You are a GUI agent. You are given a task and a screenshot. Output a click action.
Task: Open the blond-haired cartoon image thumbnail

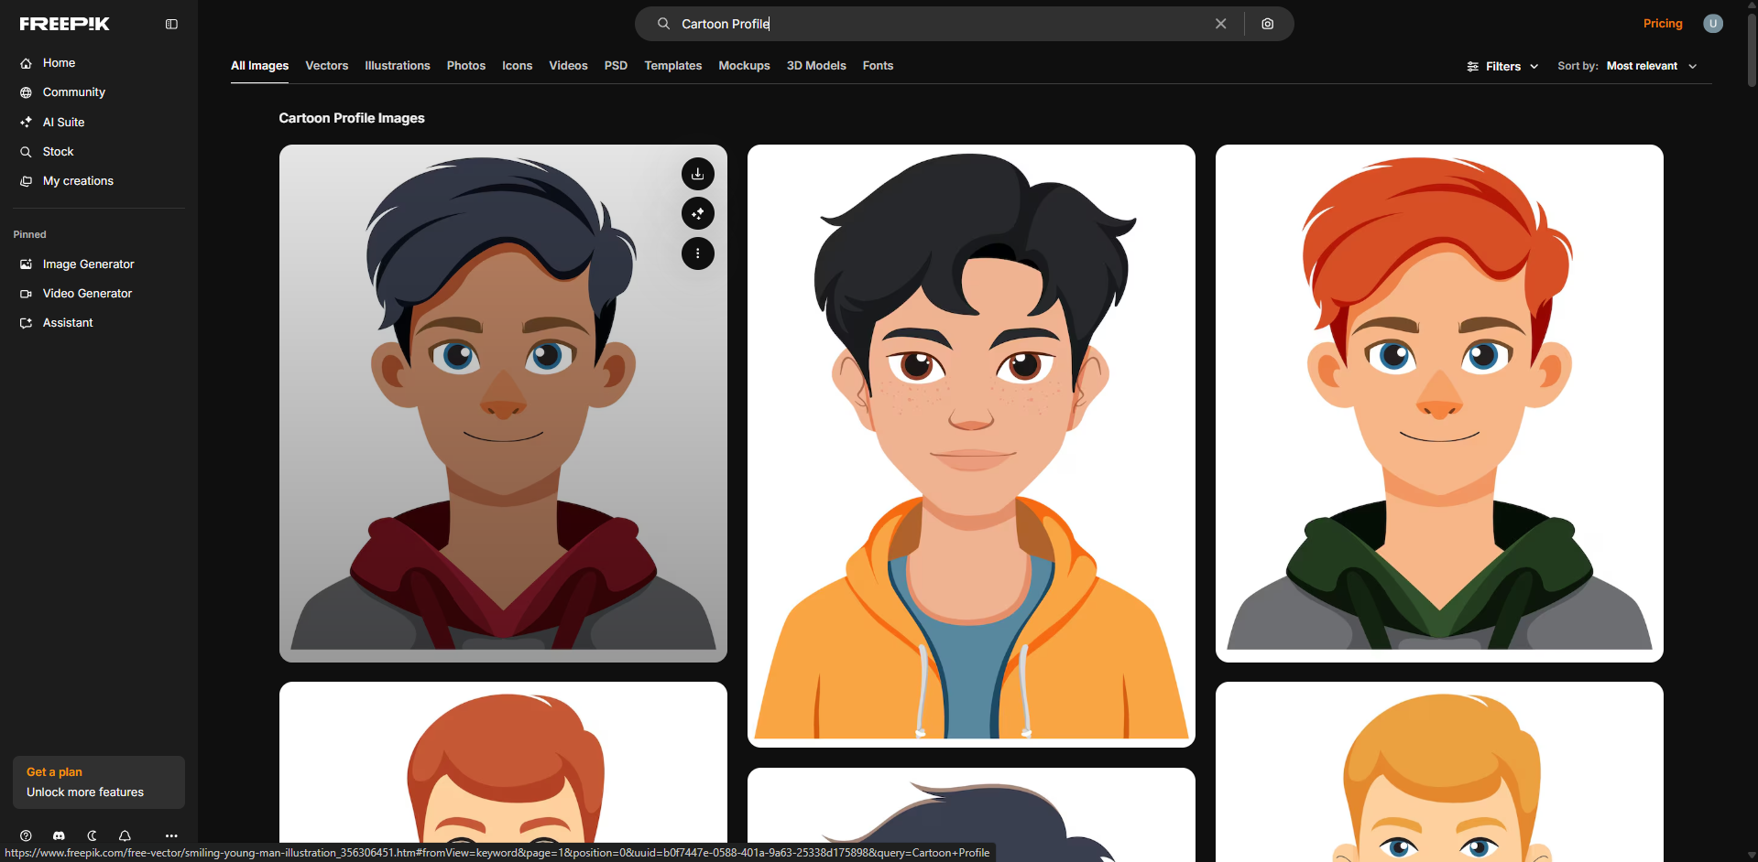coord(1439,771)
